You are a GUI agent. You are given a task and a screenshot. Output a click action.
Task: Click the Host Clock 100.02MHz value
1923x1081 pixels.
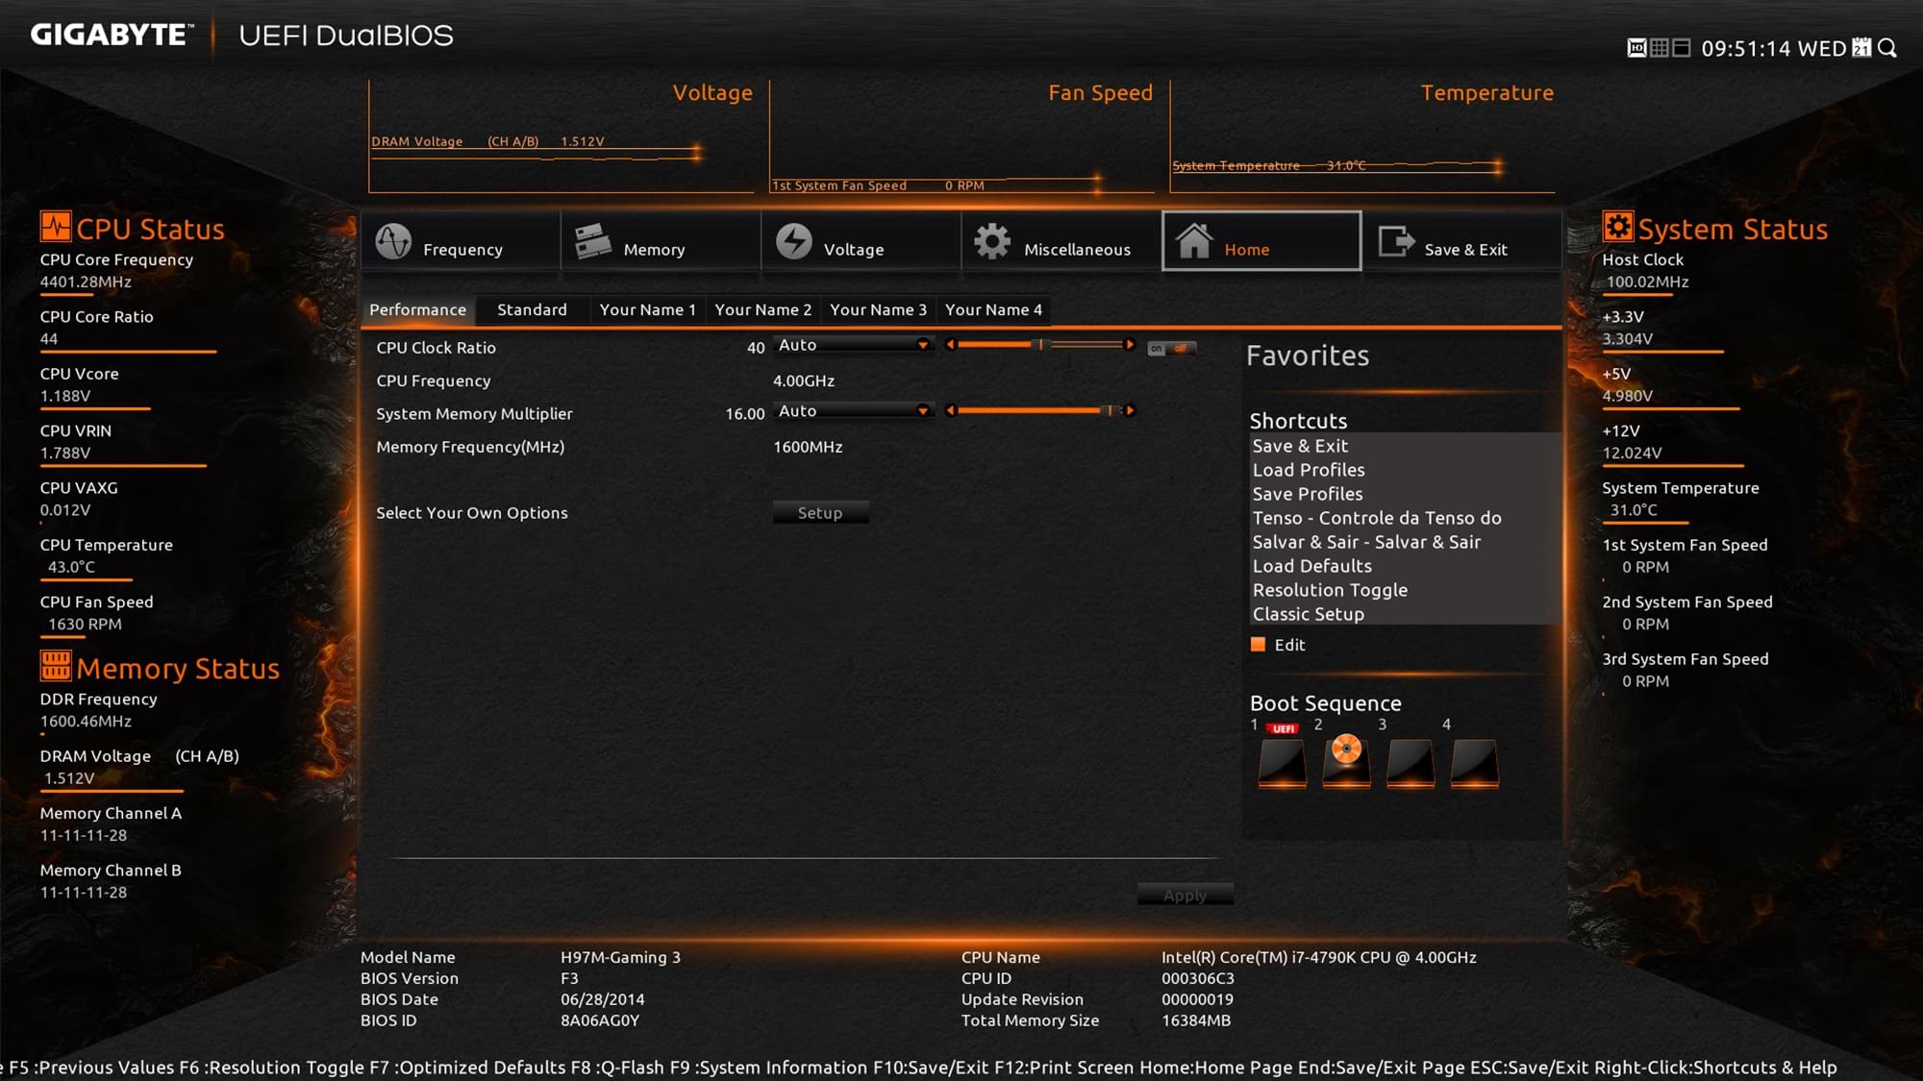(1647, 282)
